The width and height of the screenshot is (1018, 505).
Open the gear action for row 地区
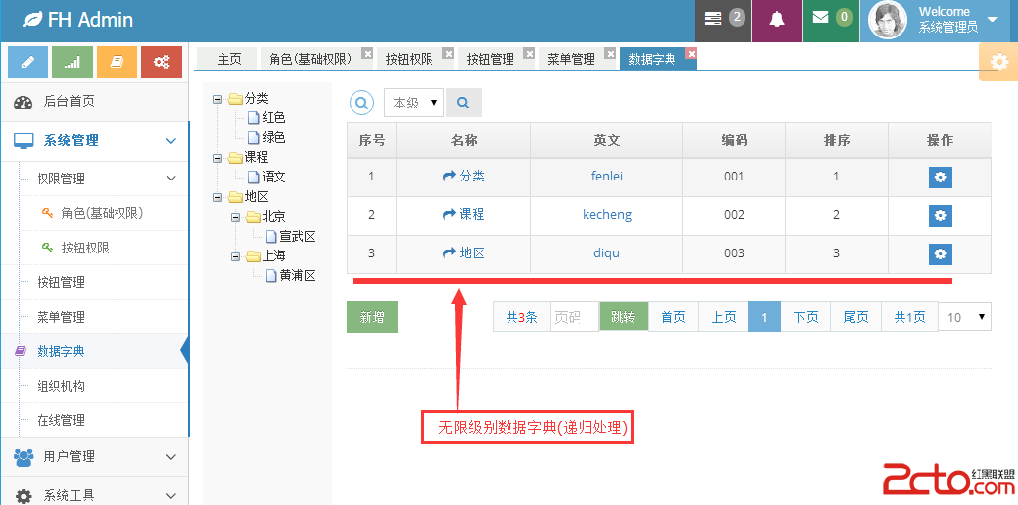[x=940, y=254]
